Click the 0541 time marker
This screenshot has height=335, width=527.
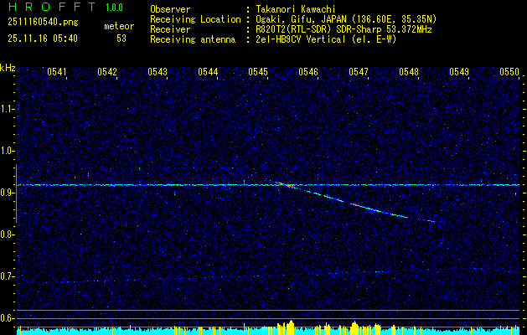57,72
